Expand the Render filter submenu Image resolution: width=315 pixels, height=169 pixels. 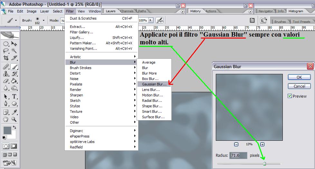pos(102,90)
